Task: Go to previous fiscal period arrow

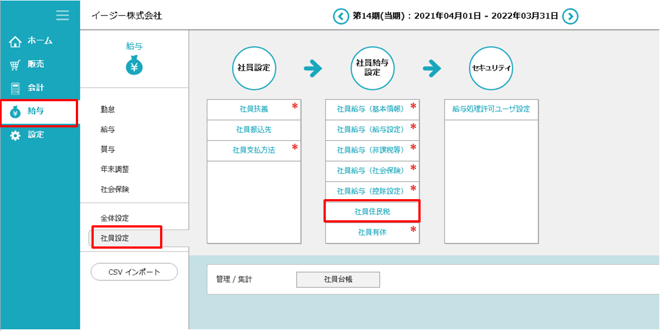Action: tap(341, 16)
